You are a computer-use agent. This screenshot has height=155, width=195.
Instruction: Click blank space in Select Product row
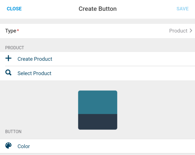tap(123, 73)
